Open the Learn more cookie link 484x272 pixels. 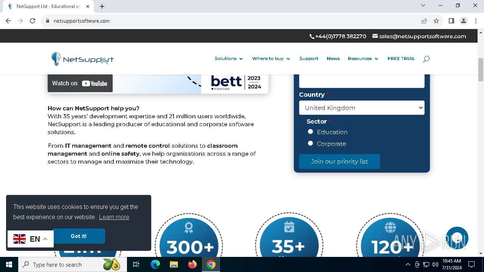(x=114, y=217)
